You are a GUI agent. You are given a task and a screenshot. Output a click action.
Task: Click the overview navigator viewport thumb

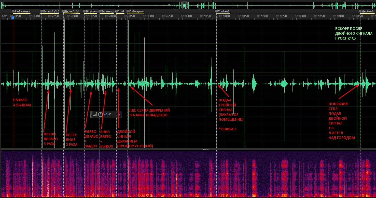click(185, 5)
